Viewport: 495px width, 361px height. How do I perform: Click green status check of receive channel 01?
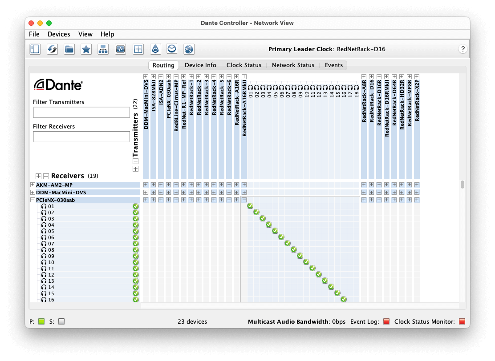[136, 206]
